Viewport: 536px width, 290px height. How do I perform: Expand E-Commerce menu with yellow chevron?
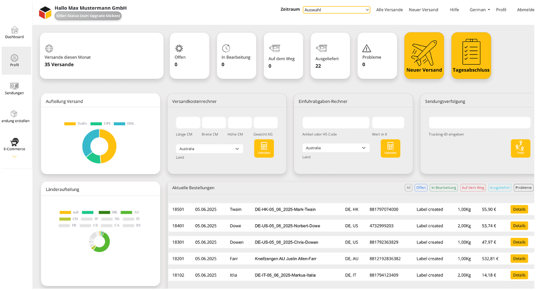pos(14,156)
